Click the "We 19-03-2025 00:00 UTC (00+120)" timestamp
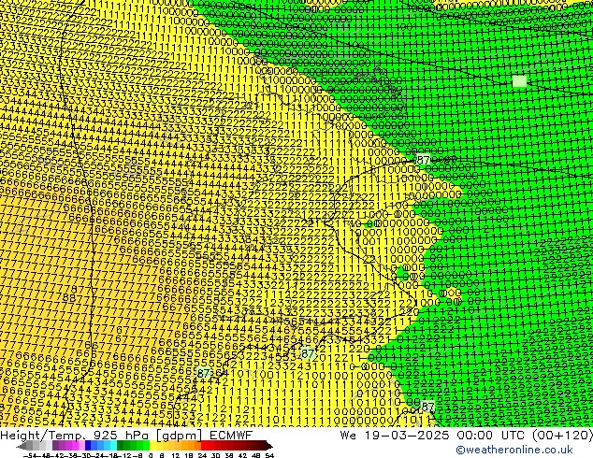 click(467, 436)
